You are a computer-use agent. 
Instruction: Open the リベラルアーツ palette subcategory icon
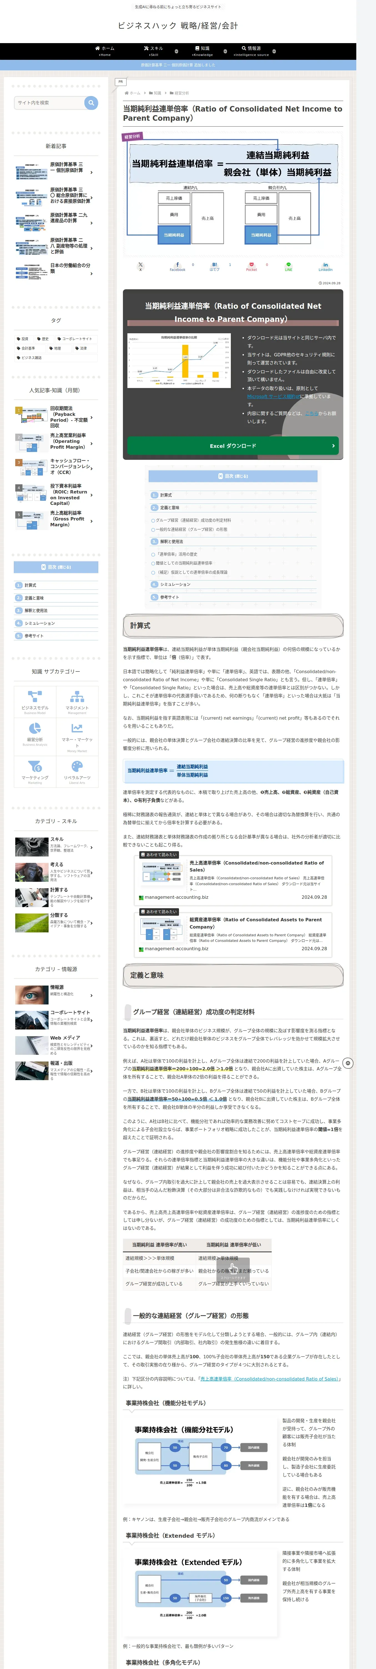[77, 772]
